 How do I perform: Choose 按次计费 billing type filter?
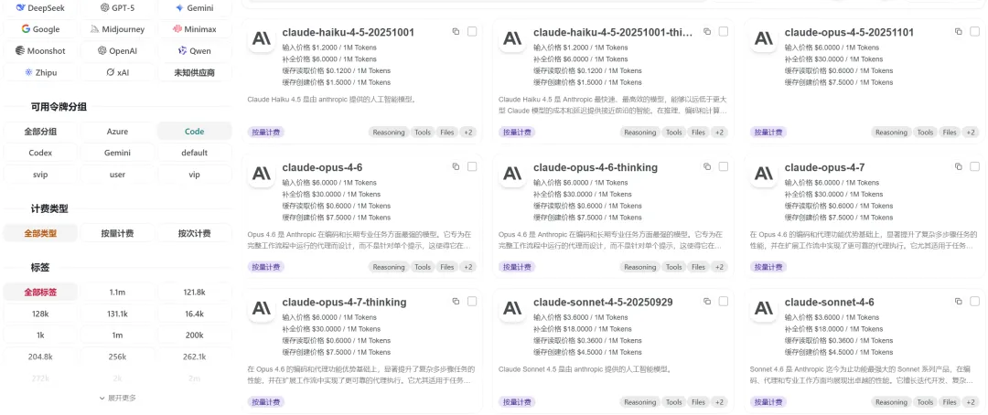tap(194, 233)
